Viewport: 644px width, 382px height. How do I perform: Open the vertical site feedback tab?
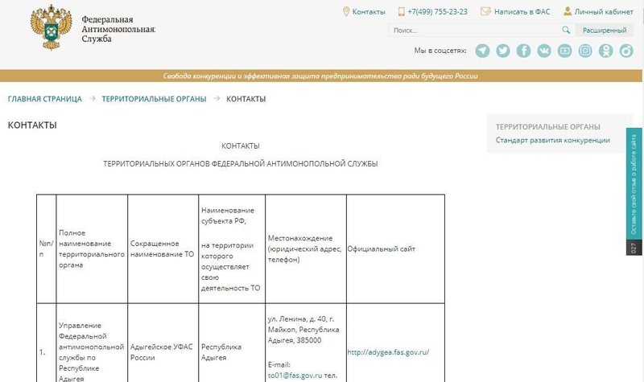[x=634, y=191]
